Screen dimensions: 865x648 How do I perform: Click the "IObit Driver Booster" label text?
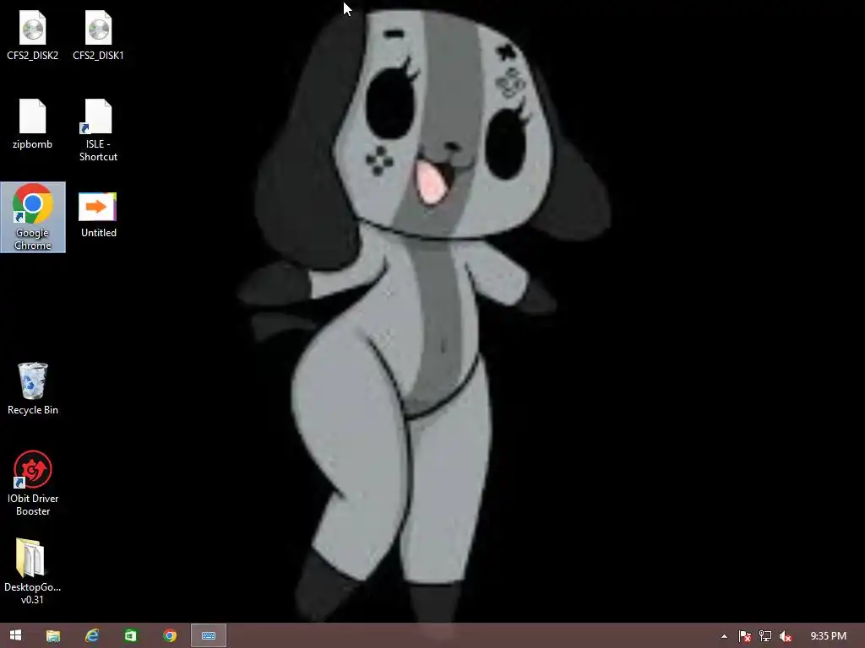(33, 505)
